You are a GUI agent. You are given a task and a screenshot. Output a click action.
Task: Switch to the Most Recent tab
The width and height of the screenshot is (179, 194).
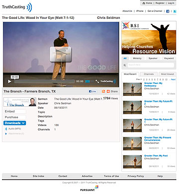click(x=130, y=74)
